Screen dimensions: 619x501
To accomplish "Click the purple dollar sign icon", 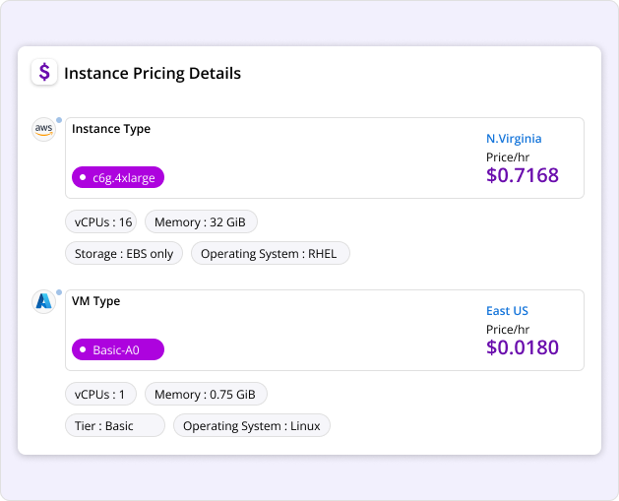I will click(x=44, y=72).
